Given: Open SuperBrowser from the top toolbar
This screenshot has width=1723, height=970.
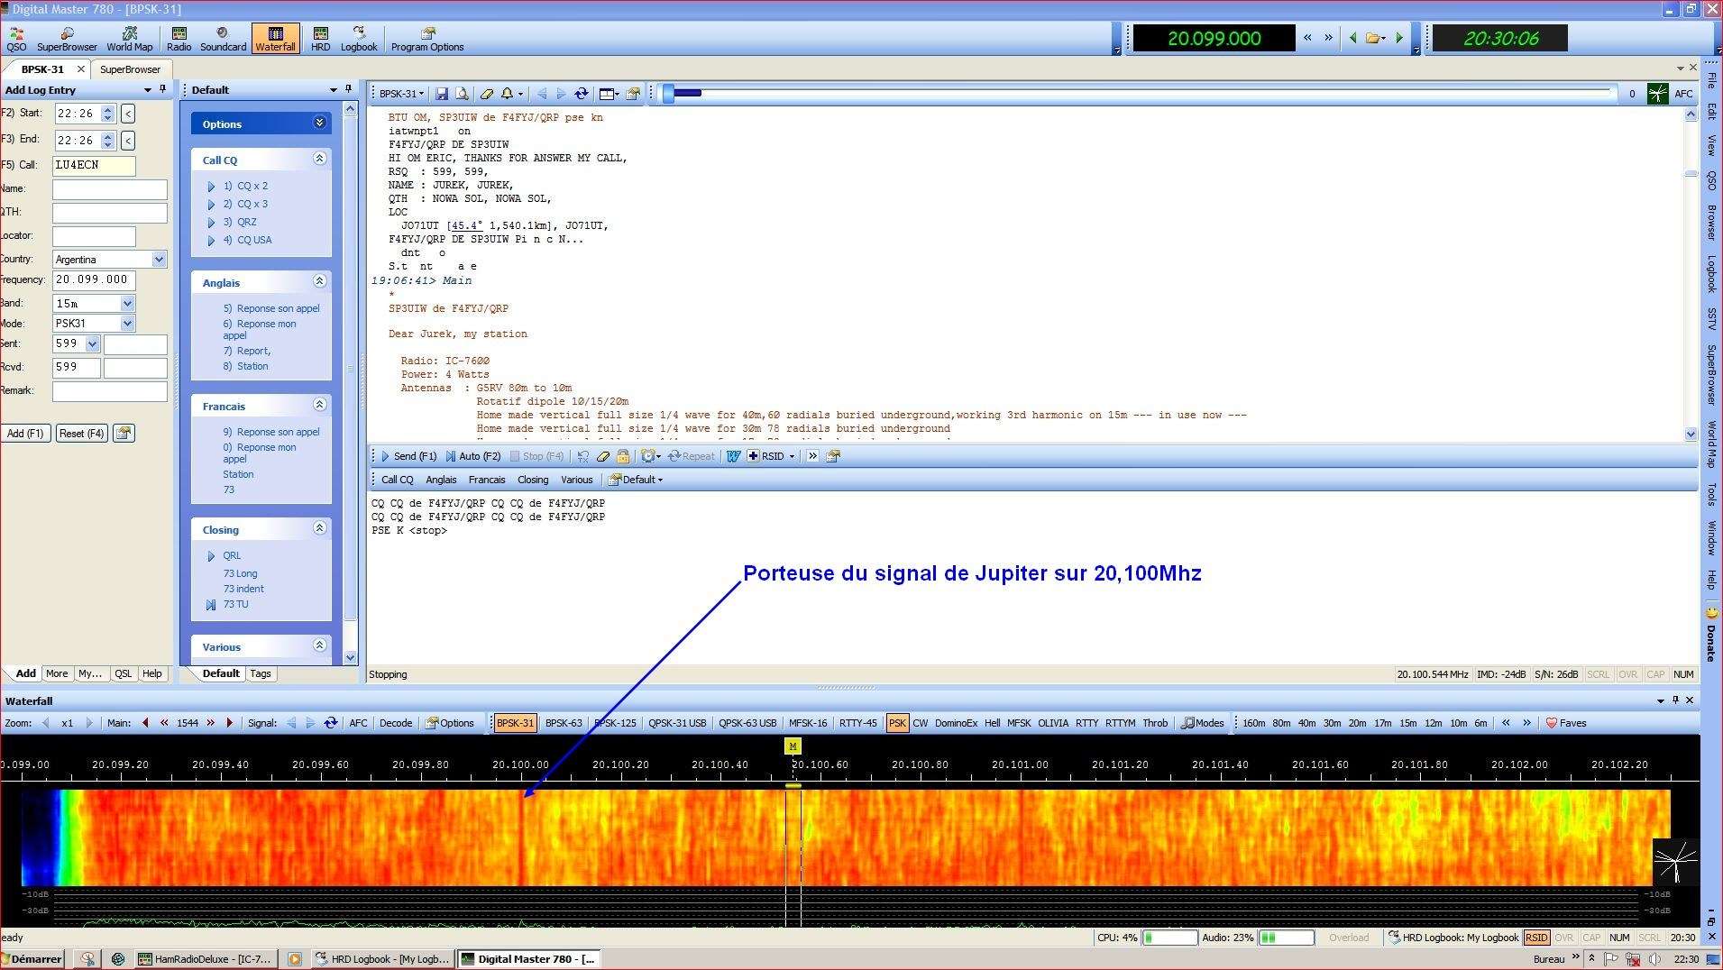Looking at the screenshot, I should pos(67,39).
